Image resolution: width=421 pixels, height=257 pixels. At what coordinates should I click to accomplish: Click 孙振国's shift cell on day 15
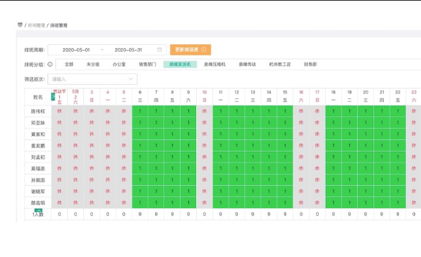(x=285, y=180)
